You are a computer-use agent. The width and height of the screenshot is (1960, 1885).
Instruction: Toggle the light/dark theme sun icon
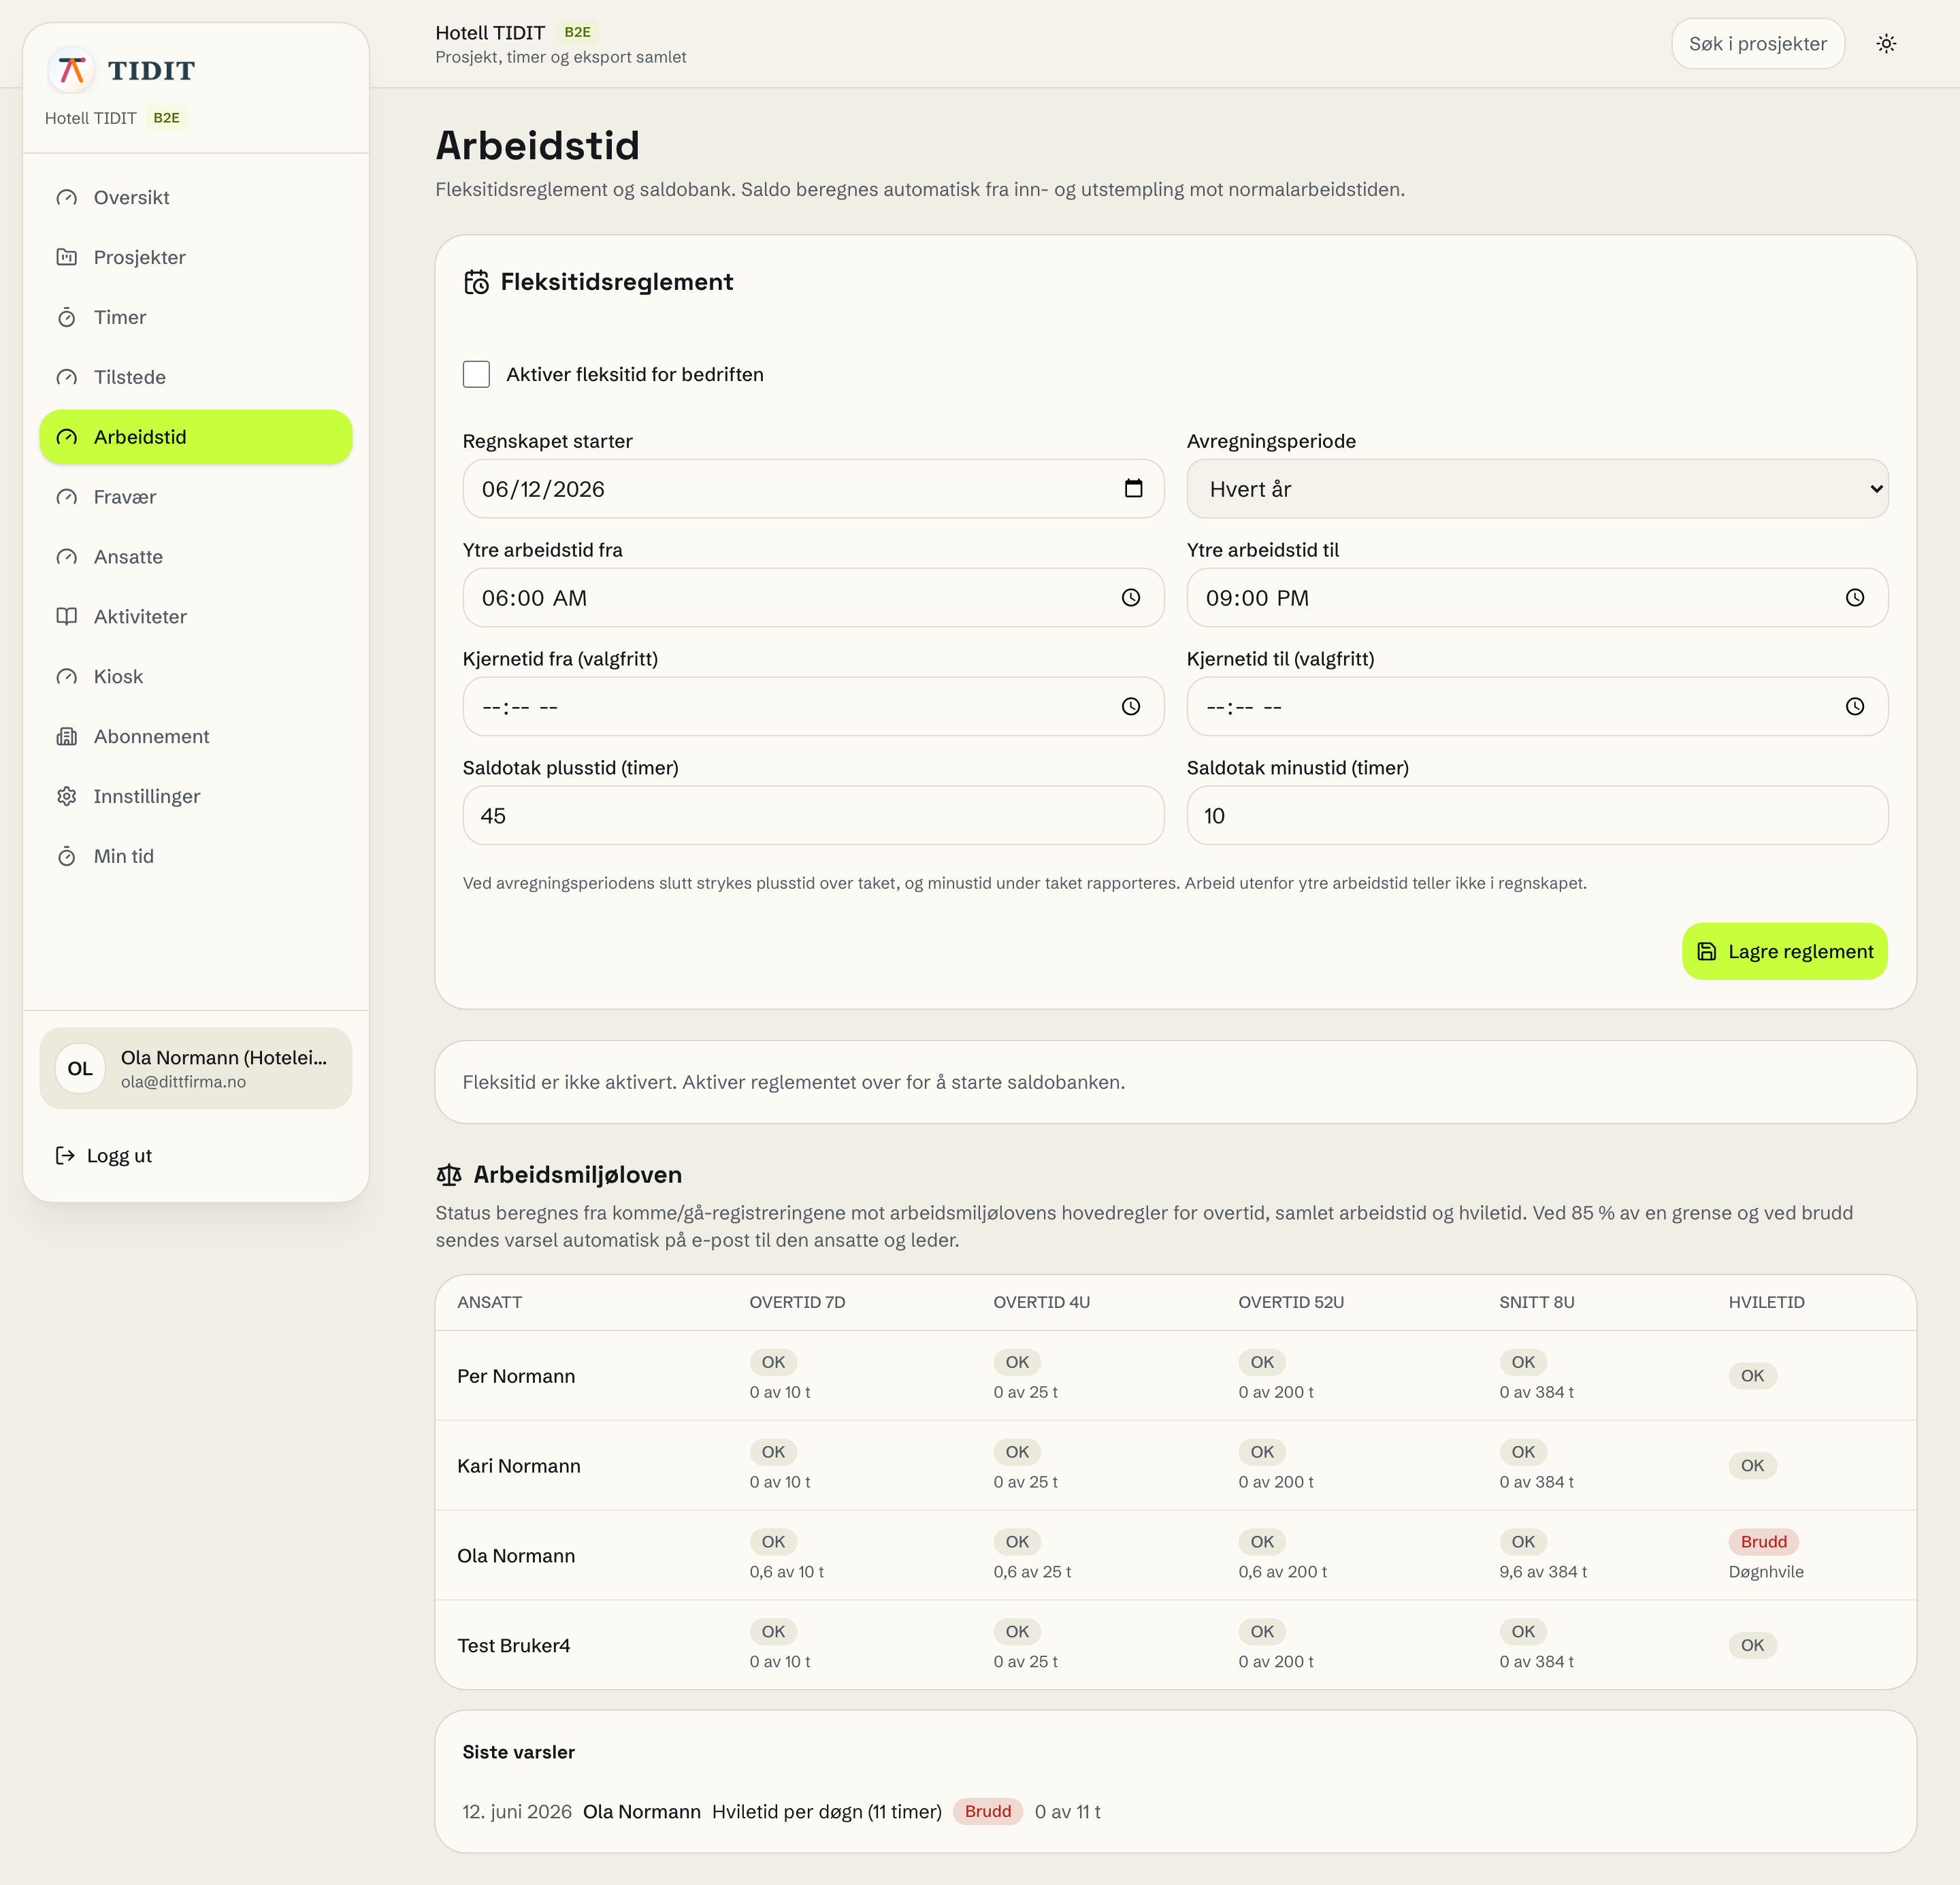pyautogui.click(x=1886, y=43)
